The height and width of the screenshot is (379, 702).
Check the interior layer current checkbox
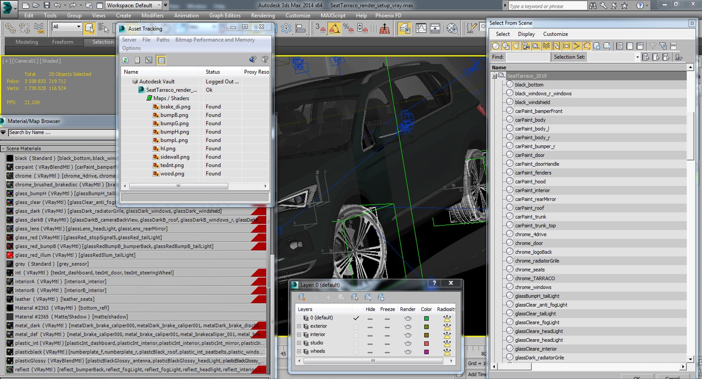(x=356, y=335)
